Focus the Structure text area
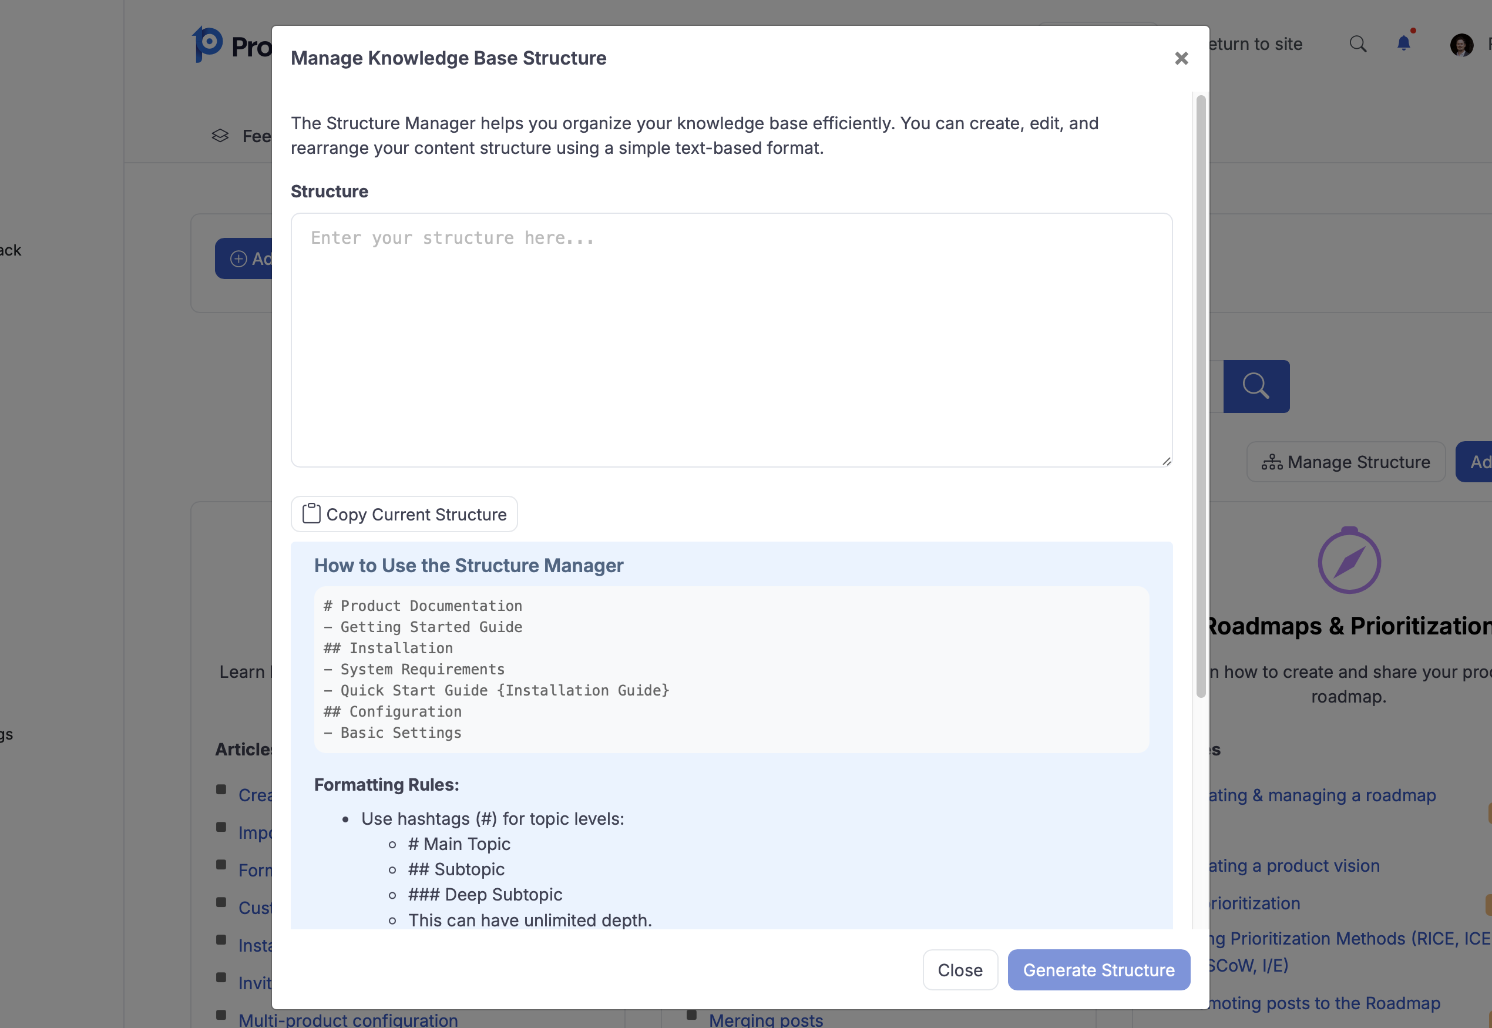Viewport: 1492px width, 1028px height. click(x=731, y=340)
